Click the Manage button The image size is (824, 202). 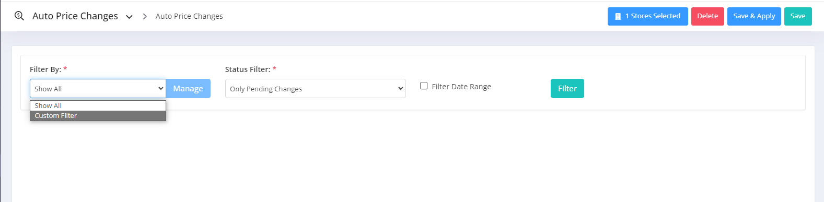(188, 88)
